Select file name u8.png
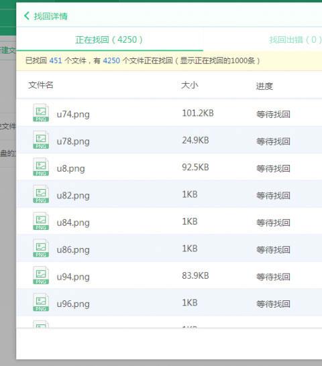Image resolution: width=322 pixels, height=366 pixels. 71,169
